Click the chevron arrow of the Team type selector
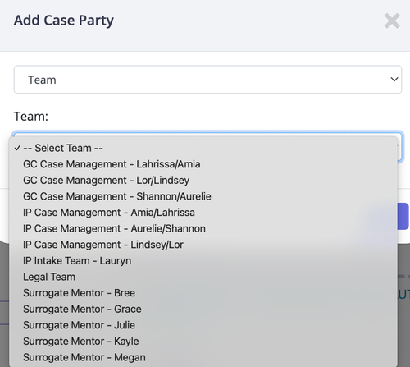Viewport: 410px width, 367px height. coord(394,80)
